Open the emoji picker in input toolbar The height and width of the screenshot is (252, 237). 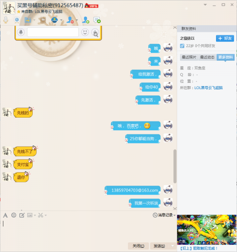pos(14,215)
